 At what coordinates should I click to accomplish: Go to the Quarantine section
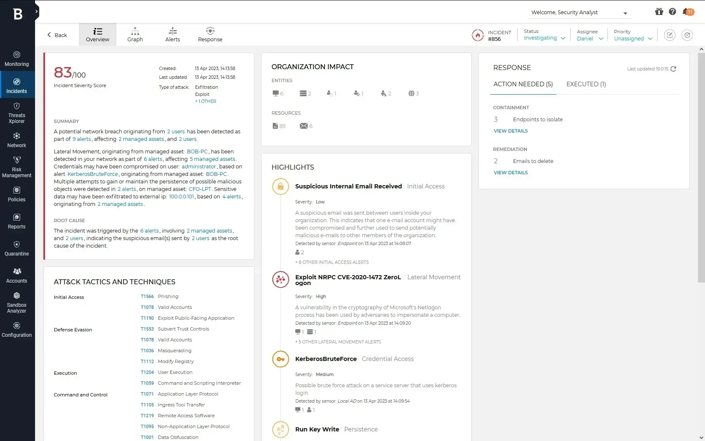[17, 248]
